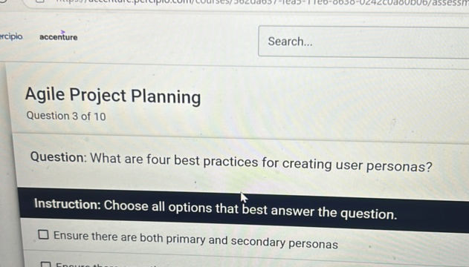
Task: Click the browser reload icon at top left
Action: click(x=4, y=1)
